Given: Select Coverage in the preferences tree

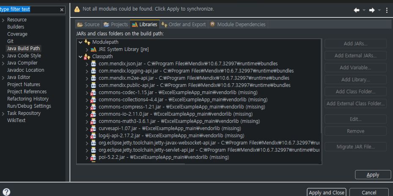Looking at the screenshot, I should [17, 34].
